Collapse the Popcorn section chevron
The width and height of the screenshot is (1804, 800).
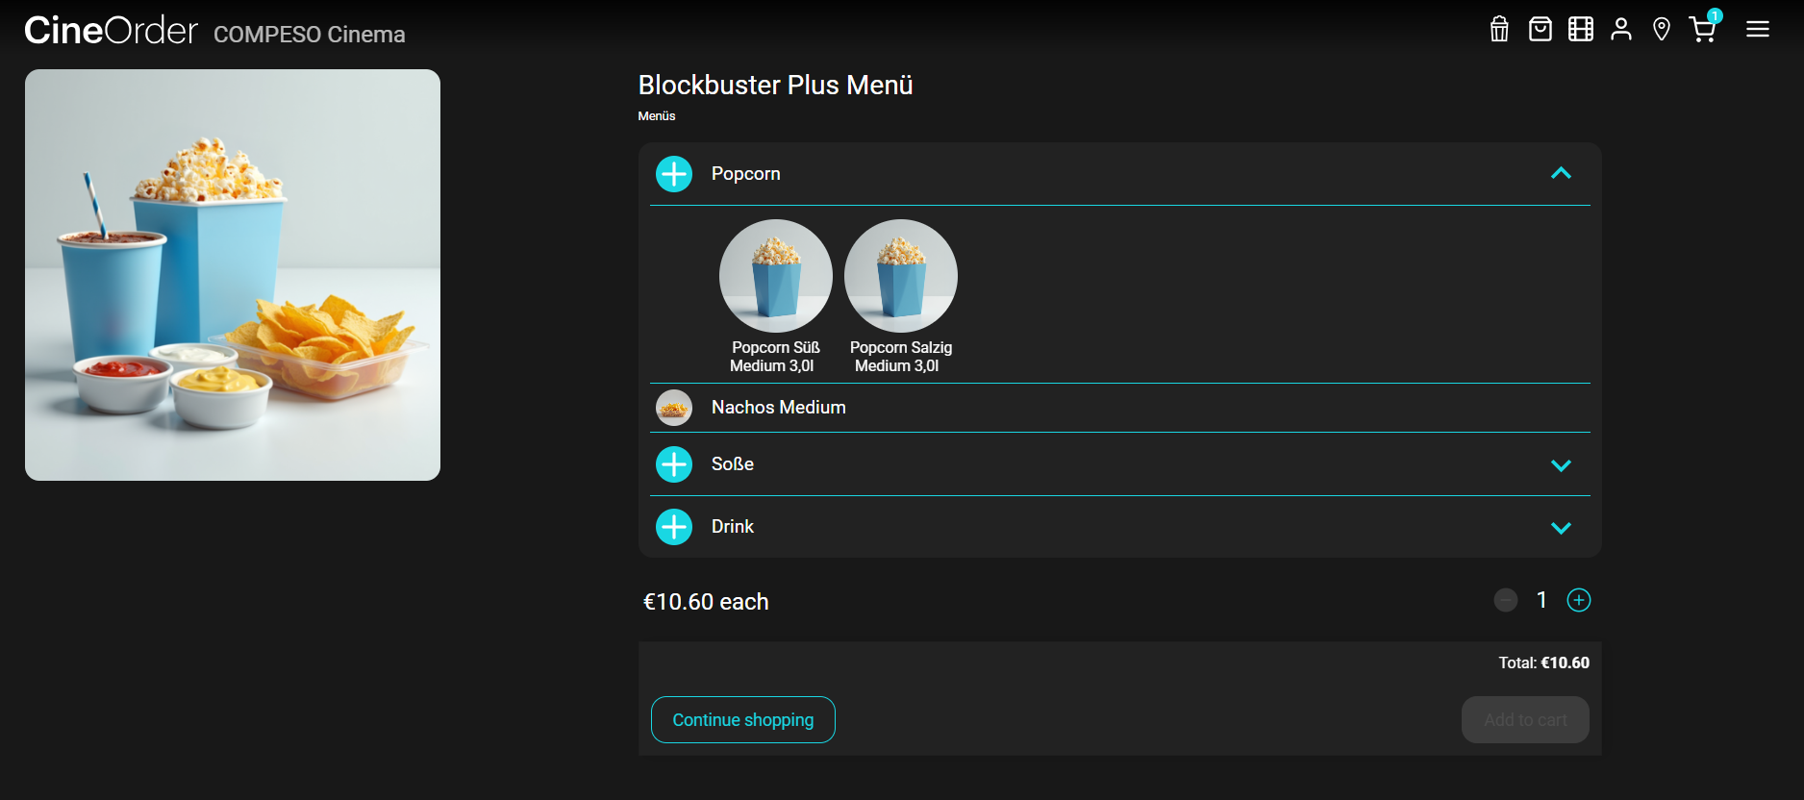click(x=1561, y=174)
